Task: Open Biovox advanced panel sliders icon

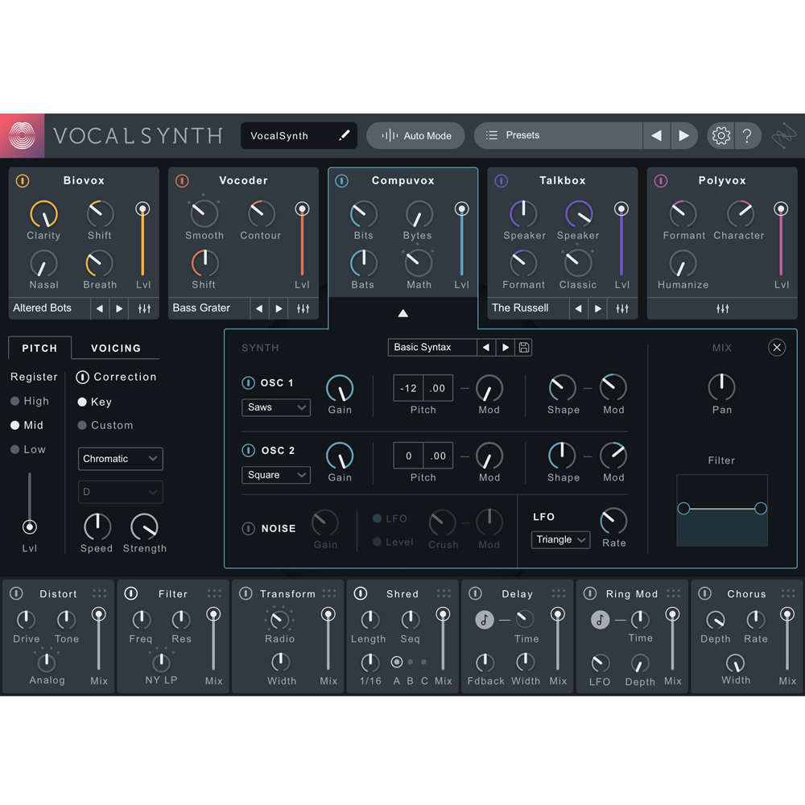Action: point(144,308)
